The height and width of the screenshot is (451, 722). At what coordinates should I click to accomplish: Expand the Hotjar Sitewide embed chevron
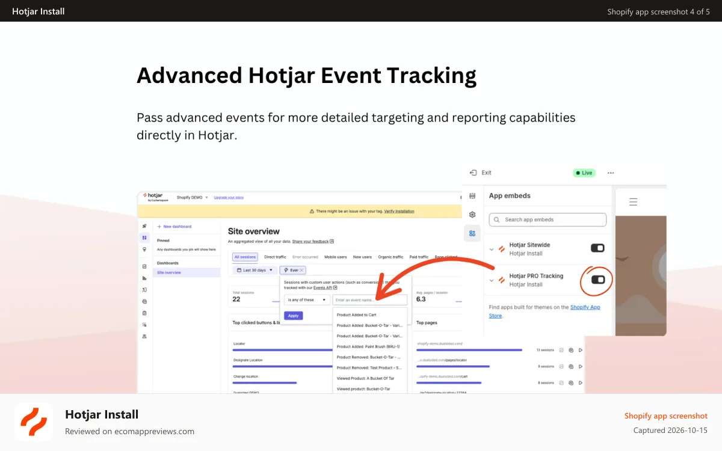492,249
